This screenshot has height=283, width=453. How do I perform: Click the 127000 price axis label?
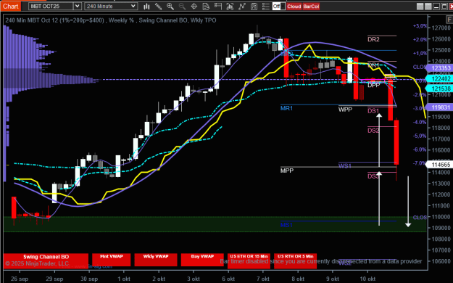point(441,28)
